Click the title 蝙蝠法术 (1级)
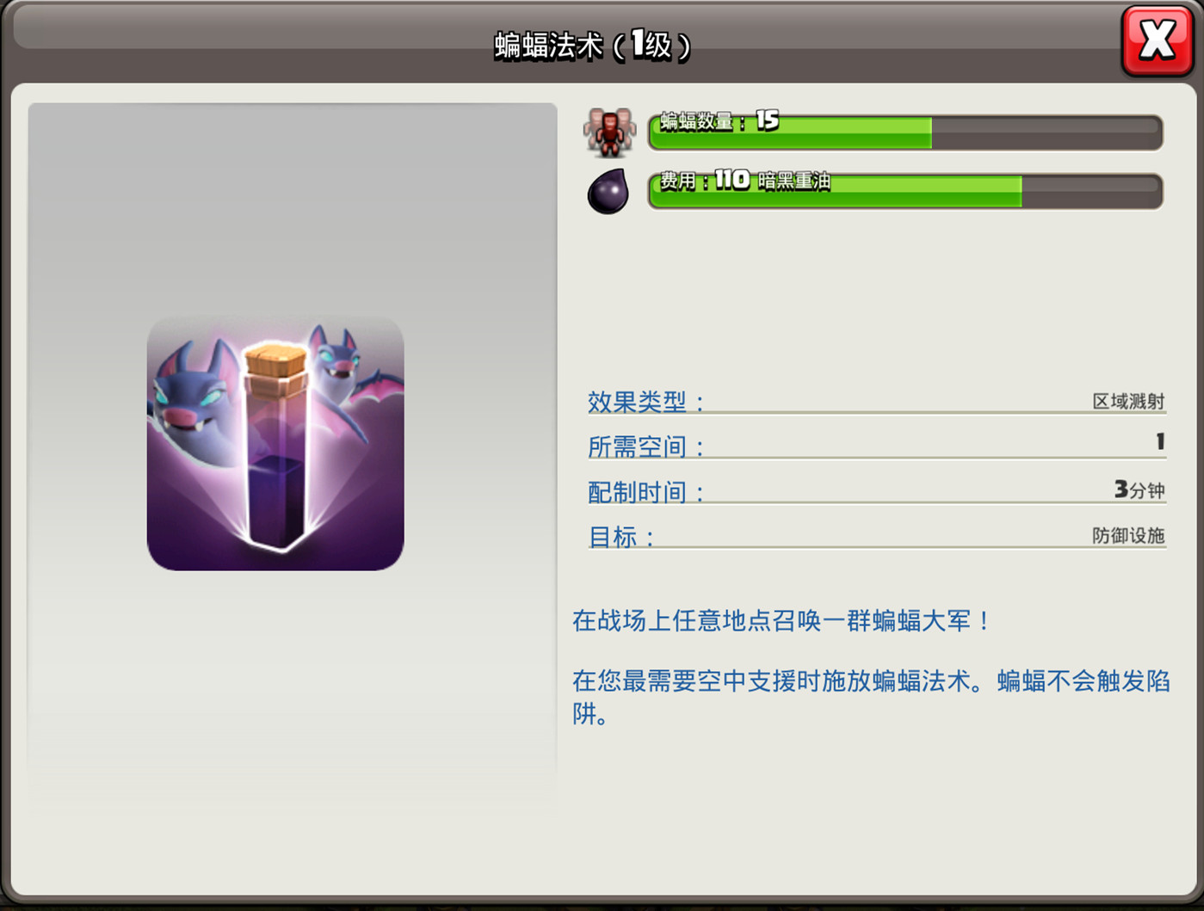 tap(592, 45)
